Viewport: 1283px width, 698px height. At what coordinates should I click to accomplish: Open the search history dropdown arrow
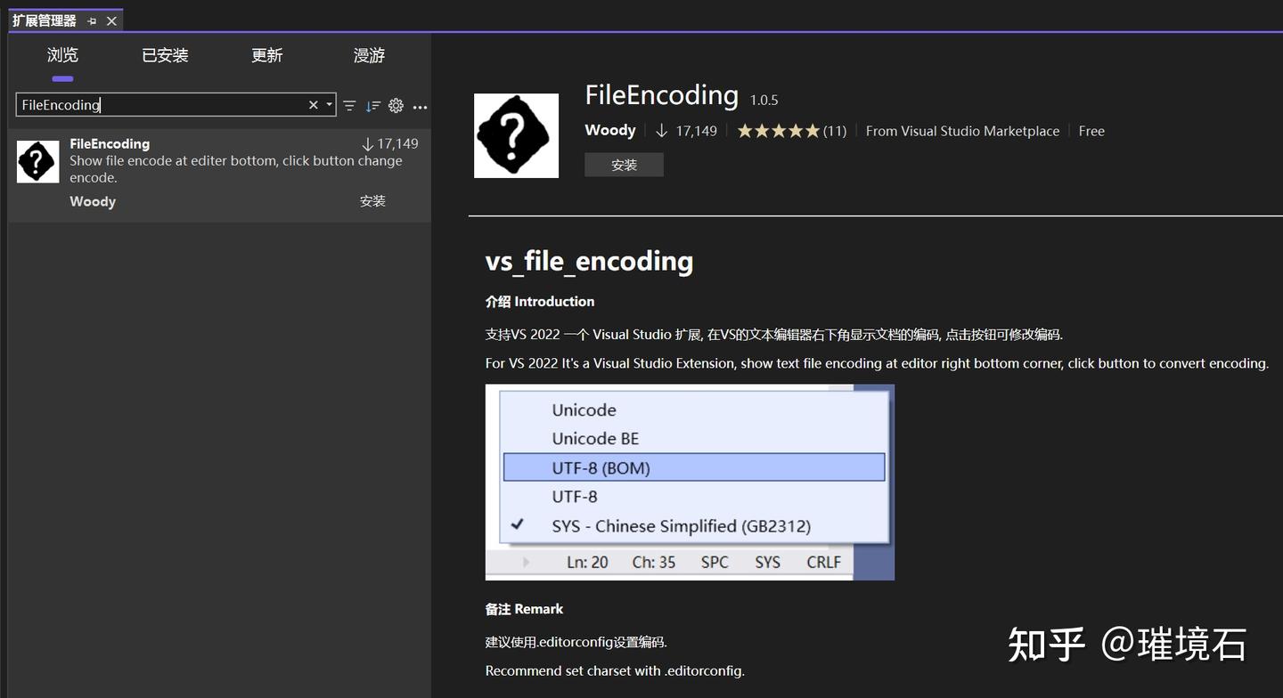tap(329, 104)
